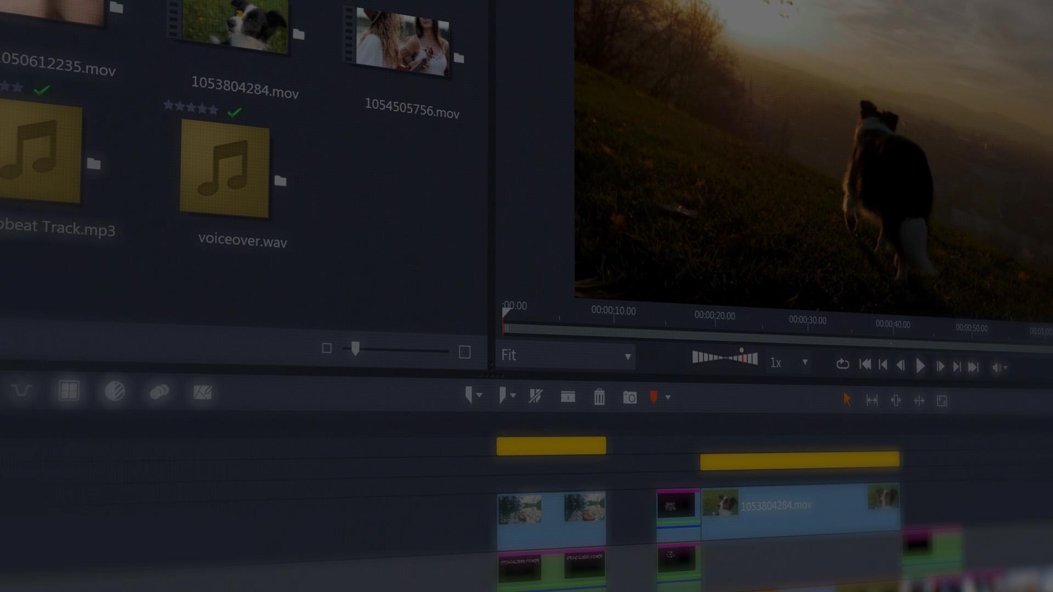Click the square corner-arrows stretch icon
This screenshot has width=1053, height=592.
pos(942,401)
